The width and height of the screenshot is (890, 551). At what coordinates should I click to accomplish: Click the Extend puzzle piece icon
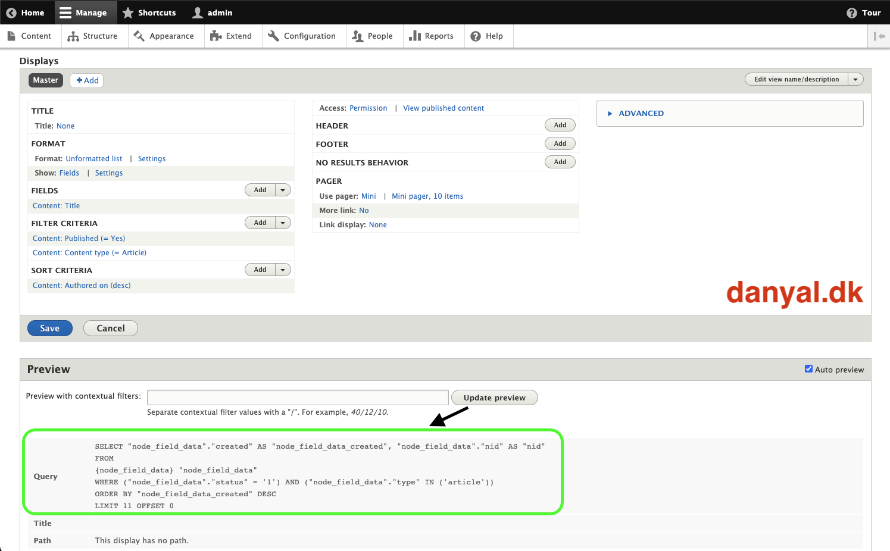[x=216, y=36]
